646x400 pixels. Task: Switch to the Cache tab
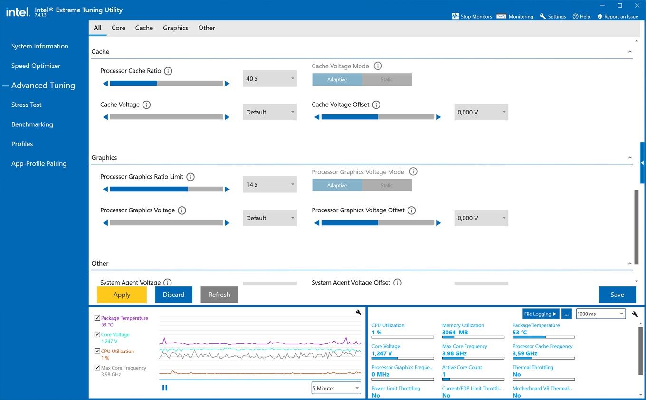(x=144, y=28)
